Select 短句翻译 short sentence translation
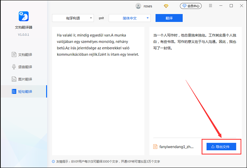This screenshot has width=247, height=168. tap(24, 91)
